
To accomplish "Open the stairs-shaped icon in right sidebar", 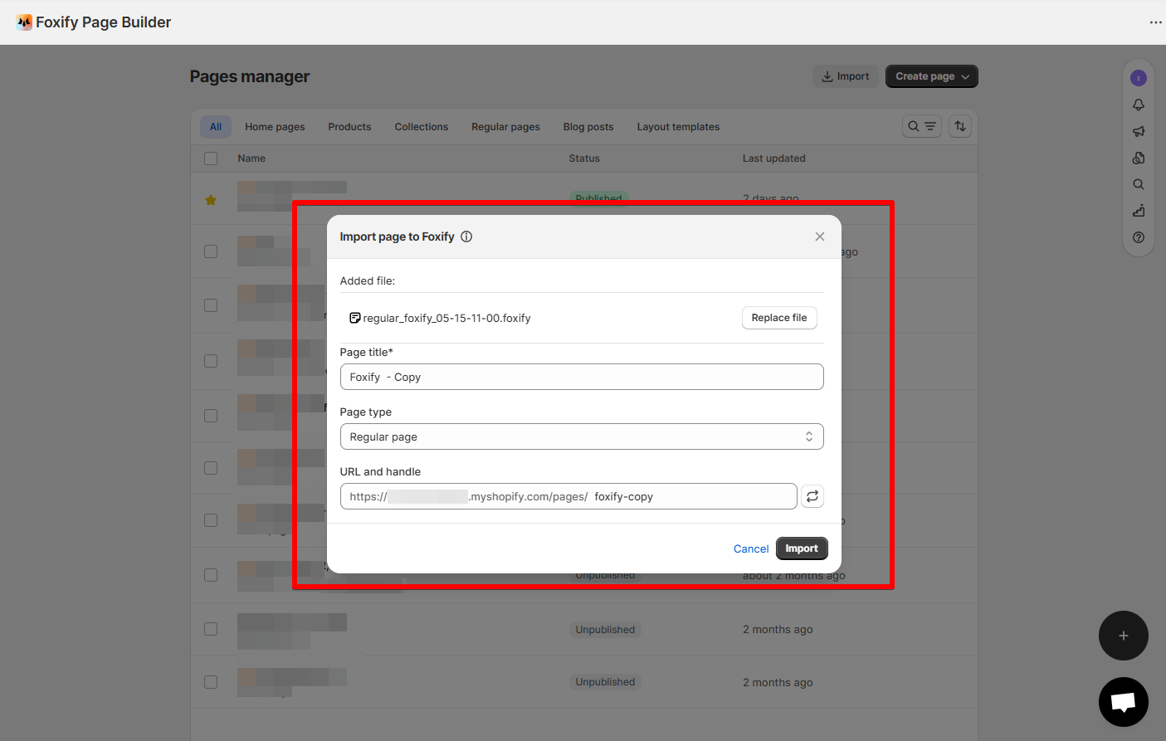I will [1139, 211].
